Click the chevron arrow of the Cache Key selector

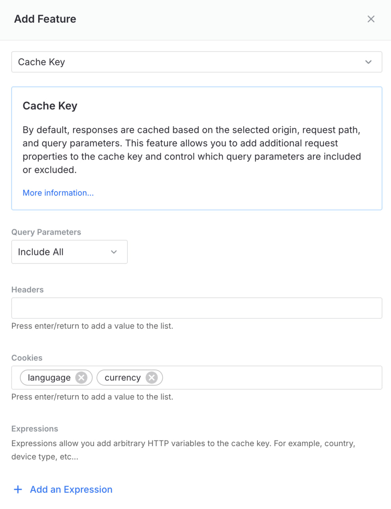point(368,62)
